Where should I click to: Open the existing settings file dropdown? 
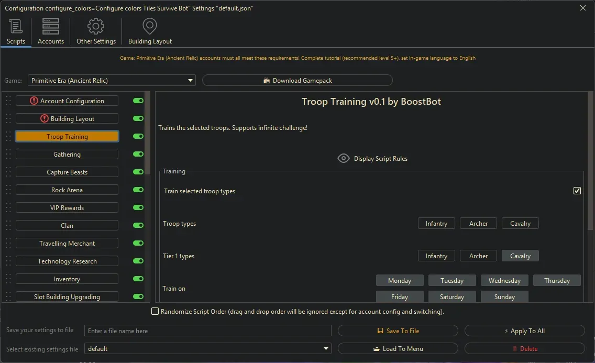click(x=326, y=349)
